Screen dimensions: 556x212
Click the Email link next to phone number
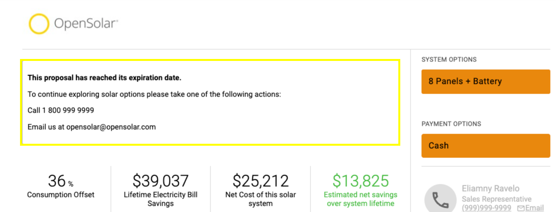(x=535, y=208)
